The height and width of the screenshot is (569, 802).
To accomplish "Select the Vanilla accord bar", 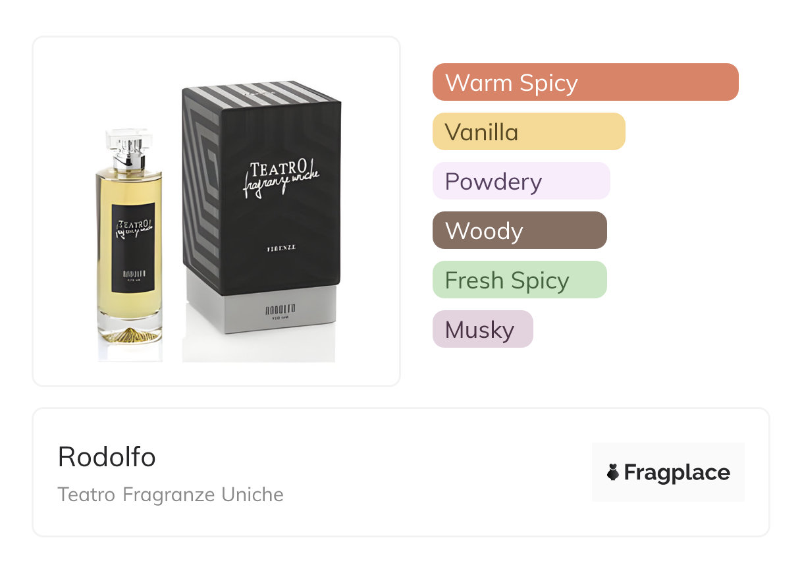I will pos(529,132).
